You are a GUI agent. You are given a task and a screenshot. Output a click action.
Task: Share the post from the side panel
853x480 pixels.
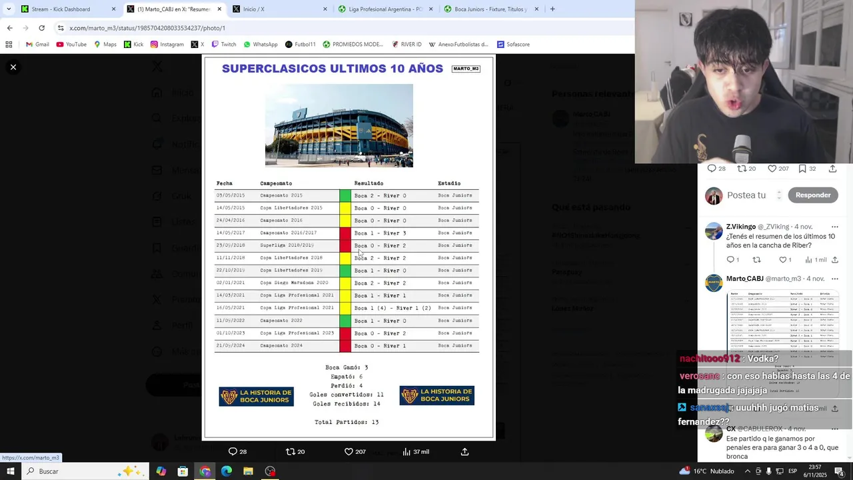832,169
